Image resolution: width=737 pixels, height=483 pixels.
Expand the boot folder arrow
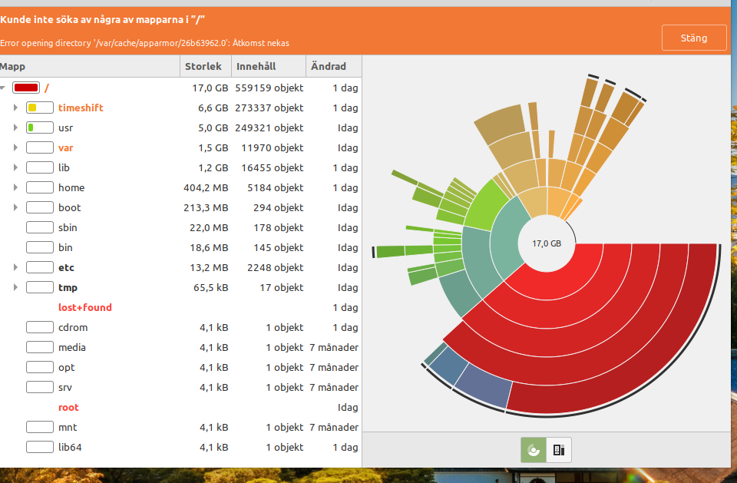point(15,207)
